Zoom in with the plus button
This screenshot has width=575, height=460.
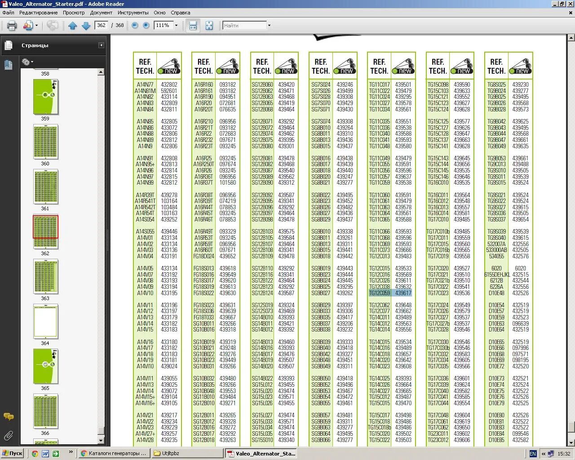[x=146, y=26]
